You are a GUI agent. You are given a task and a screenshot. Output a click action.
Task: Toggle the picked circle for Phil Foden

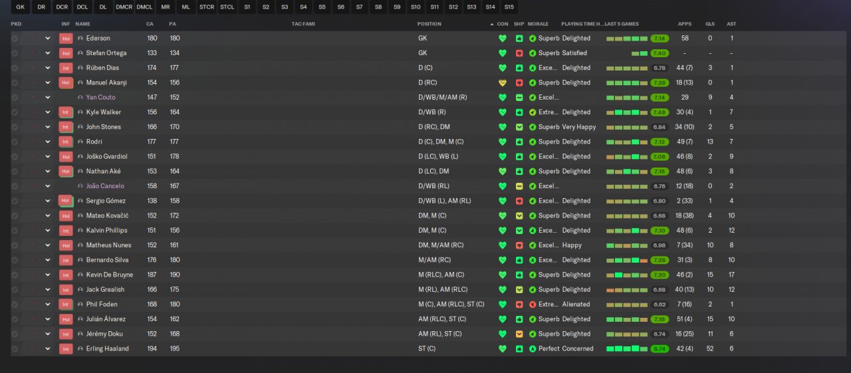tap(15, 305)
